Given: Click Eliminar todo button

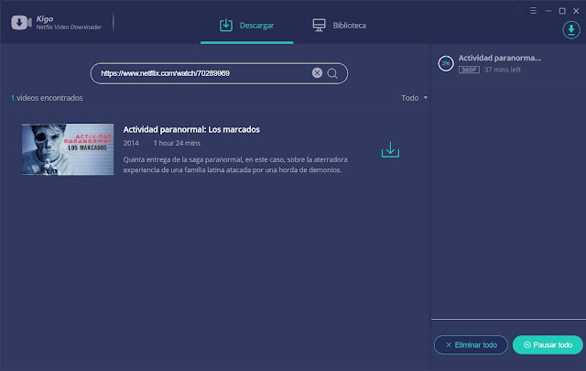Looking at the screenshot, I should [471, 344].
